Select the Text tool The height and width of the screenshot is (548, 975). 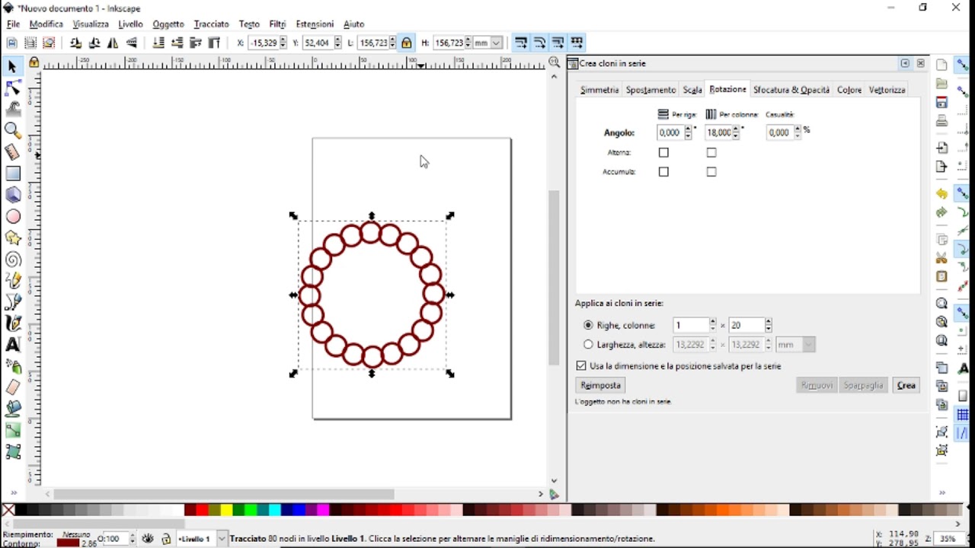[x=12, y=345]
